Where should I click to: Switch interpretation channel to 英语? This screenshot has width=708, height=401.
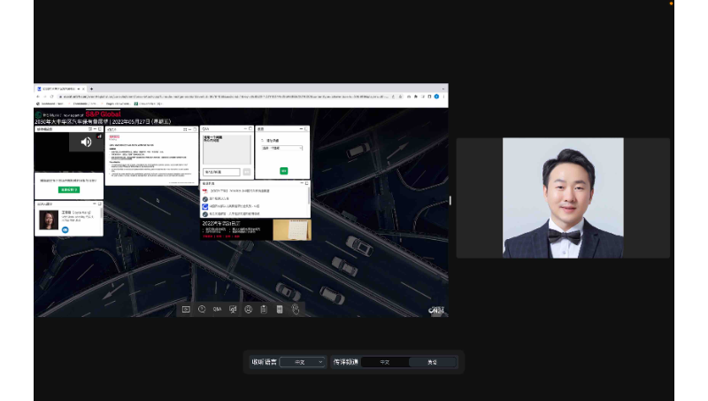(x=433, y=362)
